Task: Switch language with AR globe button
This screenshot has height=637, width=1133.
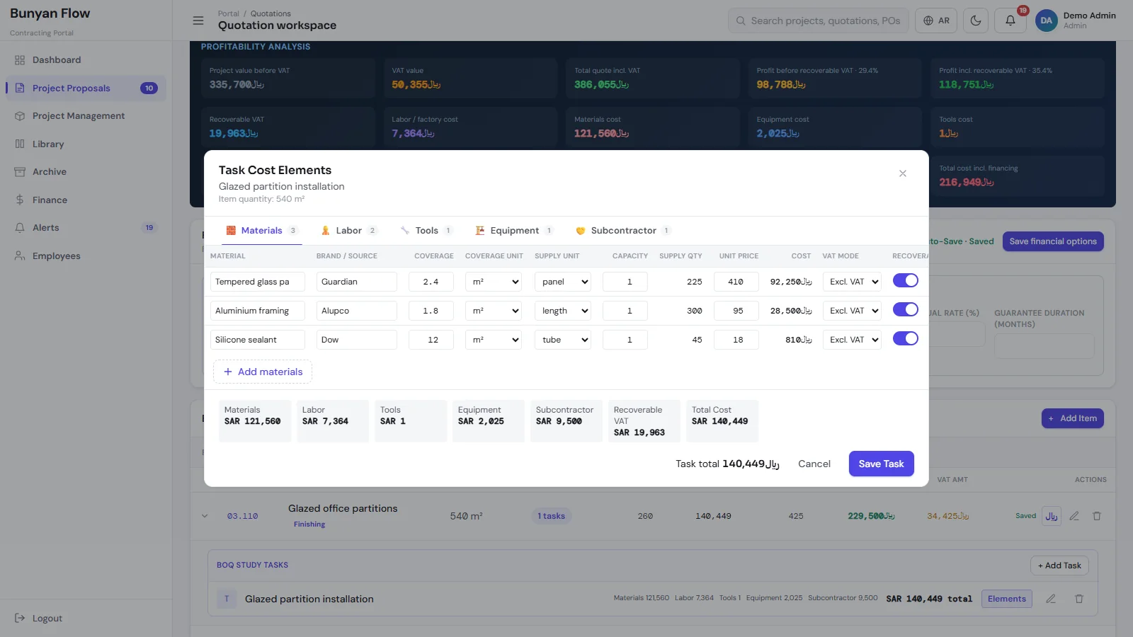Action: 936,21
